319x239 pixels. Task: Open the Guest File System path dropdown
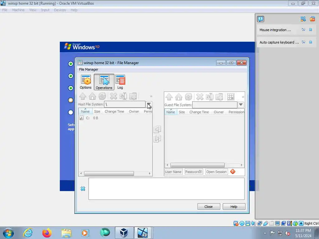click(241, 105)
